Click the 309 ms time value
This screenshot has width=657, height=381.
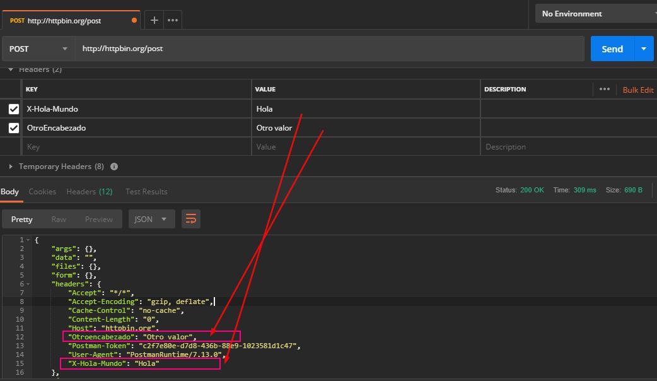click(584, 190)
